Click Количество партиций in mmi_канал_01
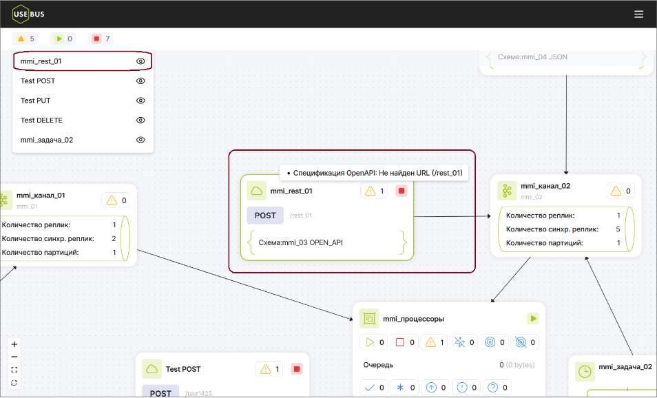 click(40, 252)
